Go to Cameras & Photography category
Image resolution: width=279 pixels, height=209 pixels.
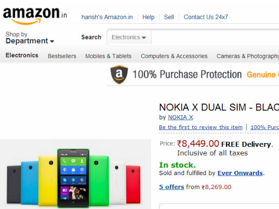click(247, 56)
